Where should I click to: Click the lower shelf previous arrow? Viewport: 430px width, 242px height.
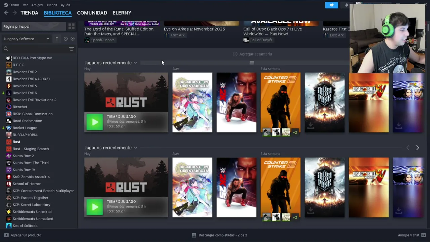pos(408,148)
